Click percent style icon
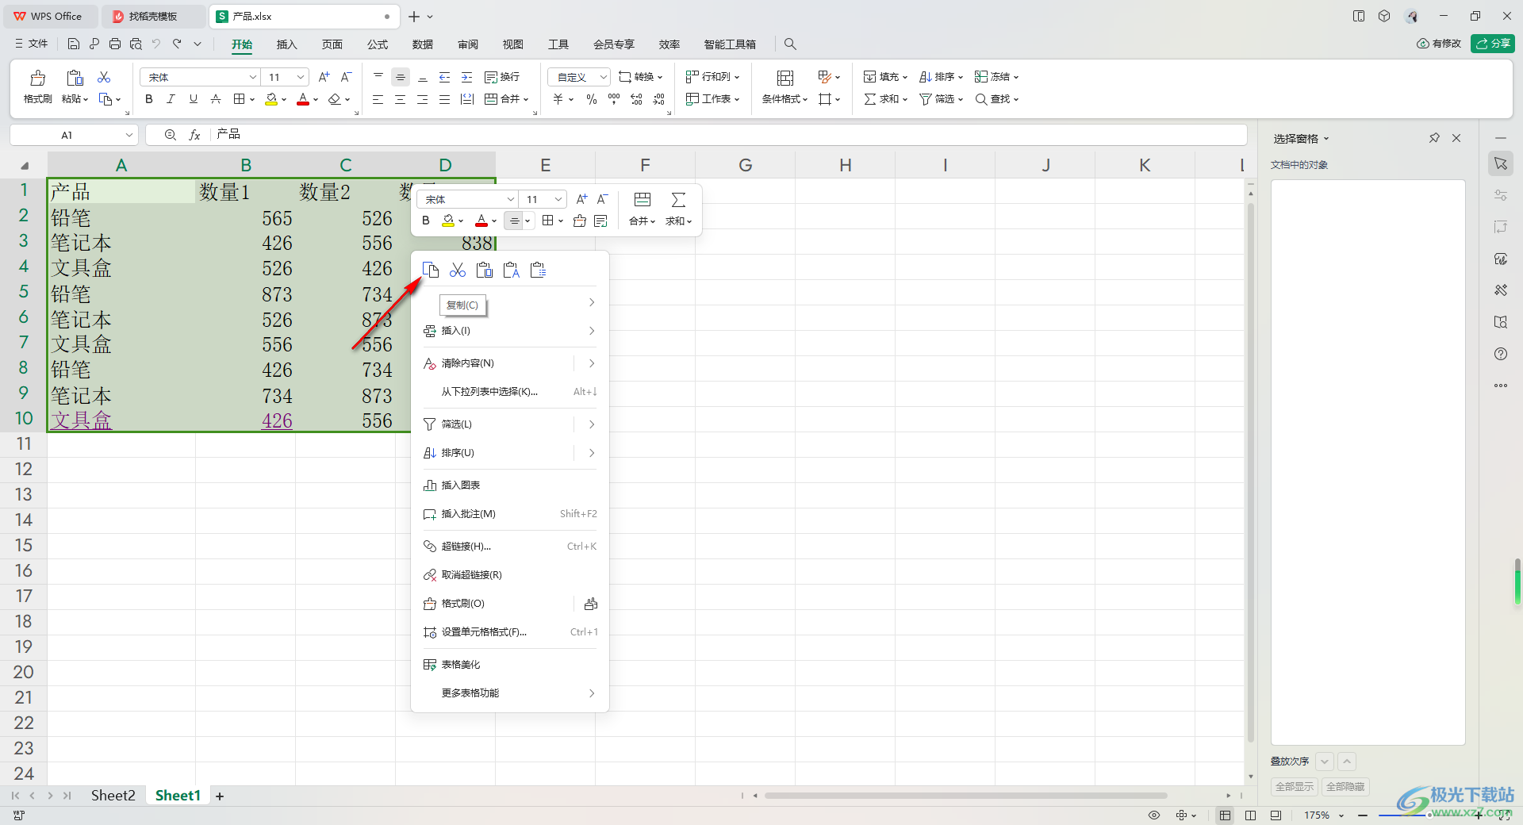The image size is (1523, 825). click(592, 99)
